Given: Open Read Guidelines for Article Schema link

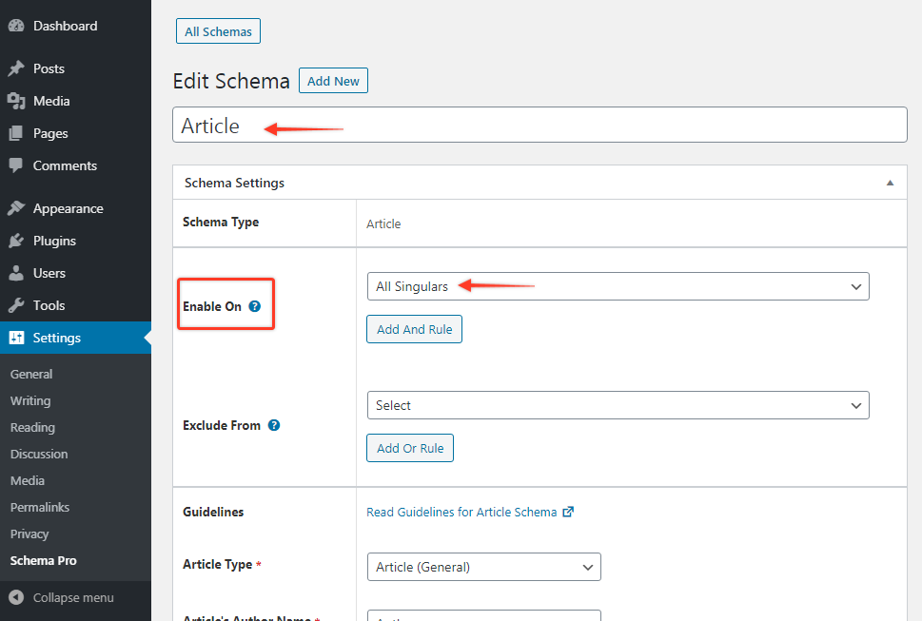Looking at the screenshot, I should coord(461,512).
